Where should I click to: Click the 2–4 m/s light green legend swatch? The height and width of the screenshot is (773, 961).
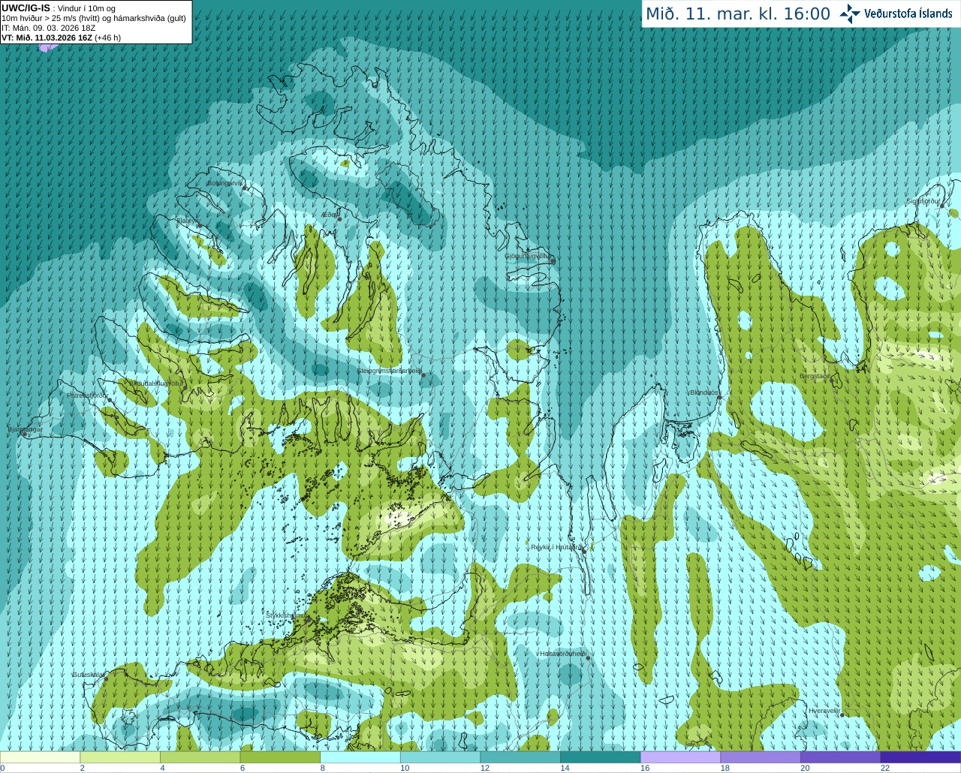tap(120, 757)
